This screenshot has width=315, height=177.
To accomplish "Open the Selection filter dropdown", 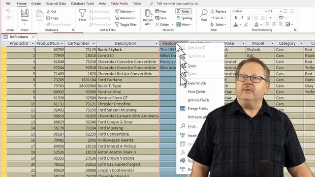I will pyautogui.click(x=125, y=11).
